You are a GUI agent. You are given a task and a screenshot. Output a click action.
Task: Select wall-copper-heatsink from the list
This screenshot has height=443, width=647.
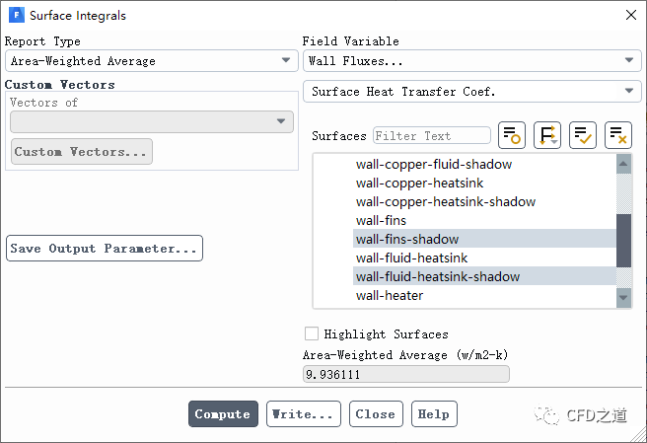point(419,183)
